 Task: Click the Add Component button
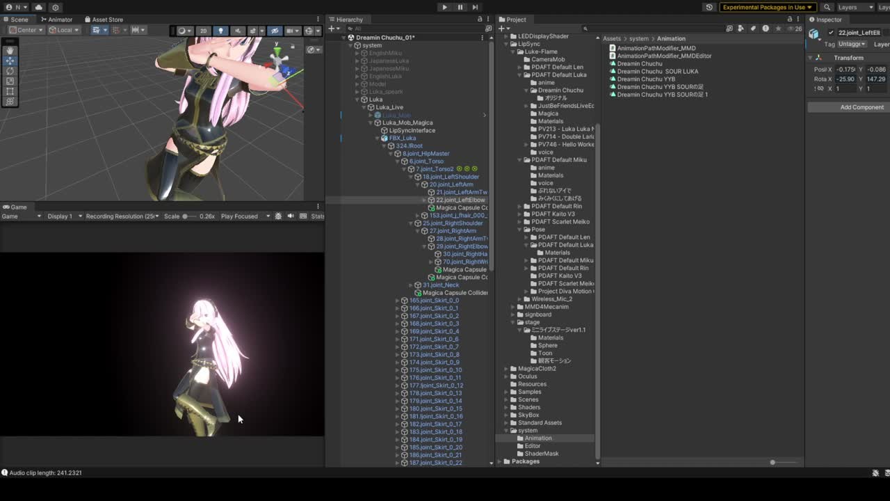coord(861,107)
